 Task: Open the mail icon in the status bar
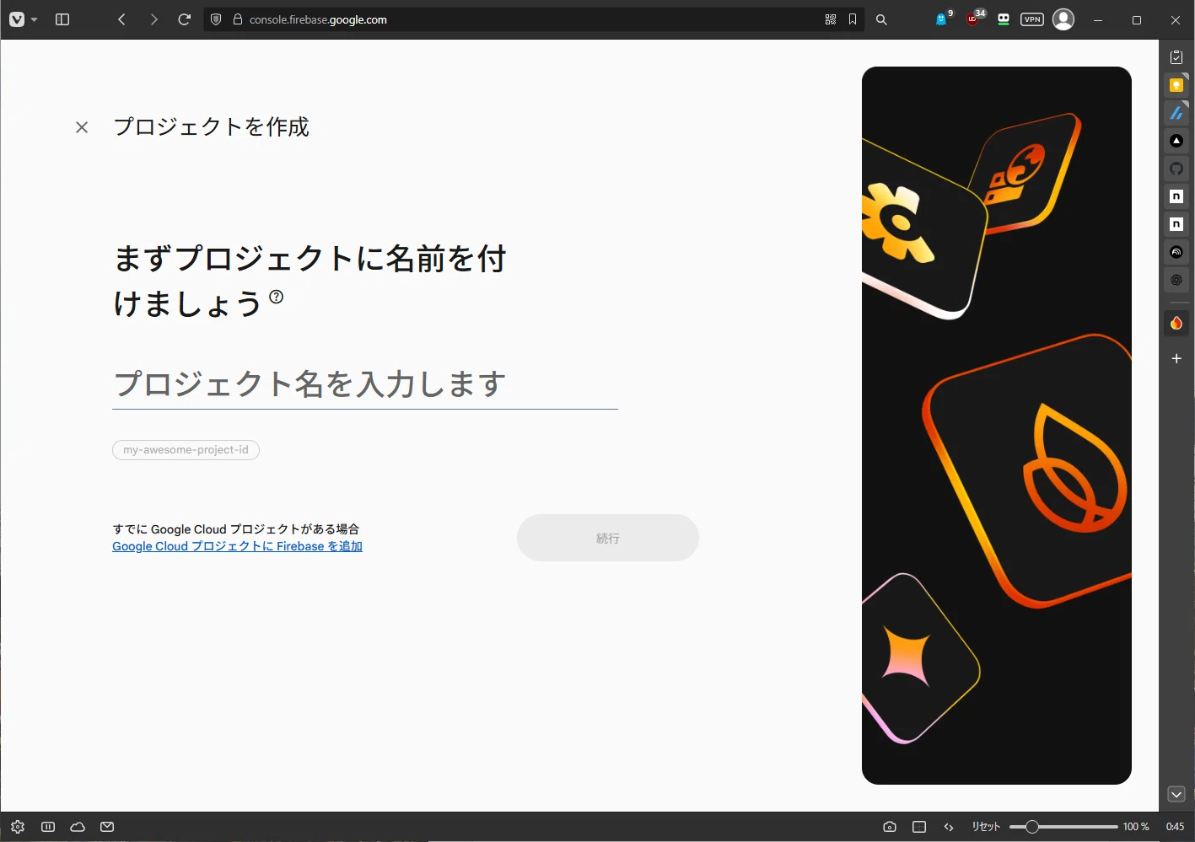[107, 827]
